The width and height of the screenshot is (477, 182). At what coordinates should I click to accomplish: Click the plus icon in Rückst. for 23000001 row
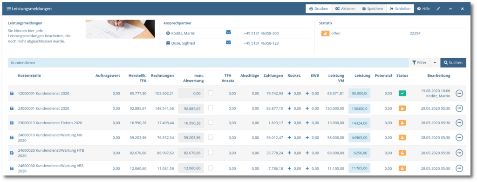click(x=289, y=108)
